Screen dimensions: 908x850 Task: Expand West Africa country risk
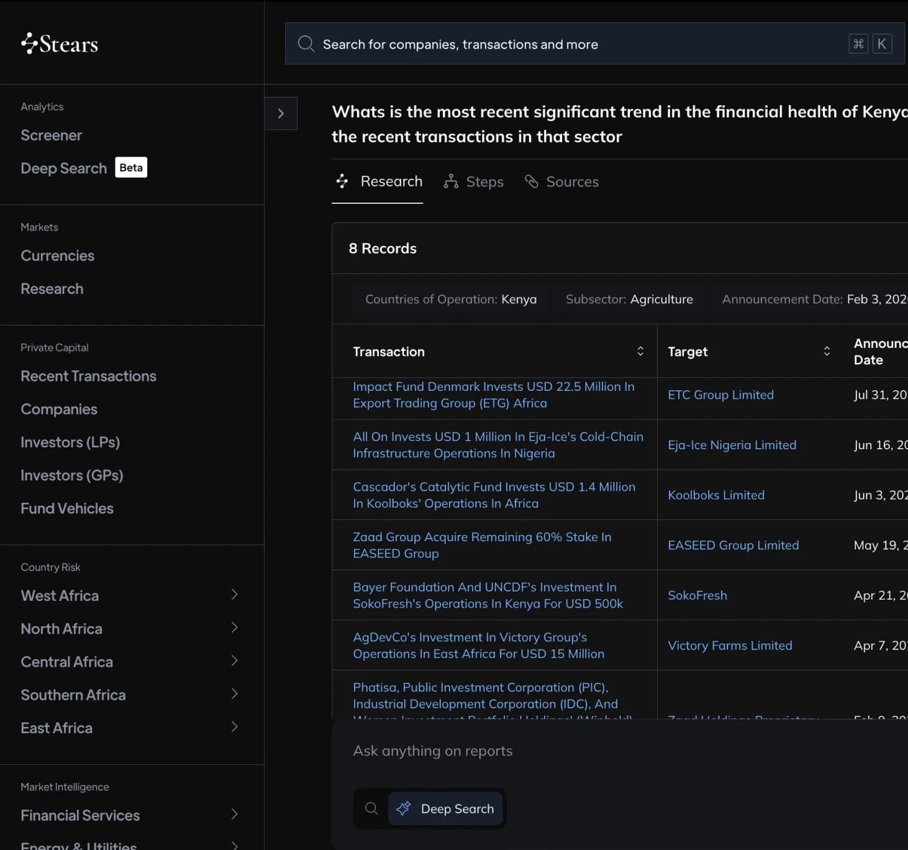[x=235, y=595]
